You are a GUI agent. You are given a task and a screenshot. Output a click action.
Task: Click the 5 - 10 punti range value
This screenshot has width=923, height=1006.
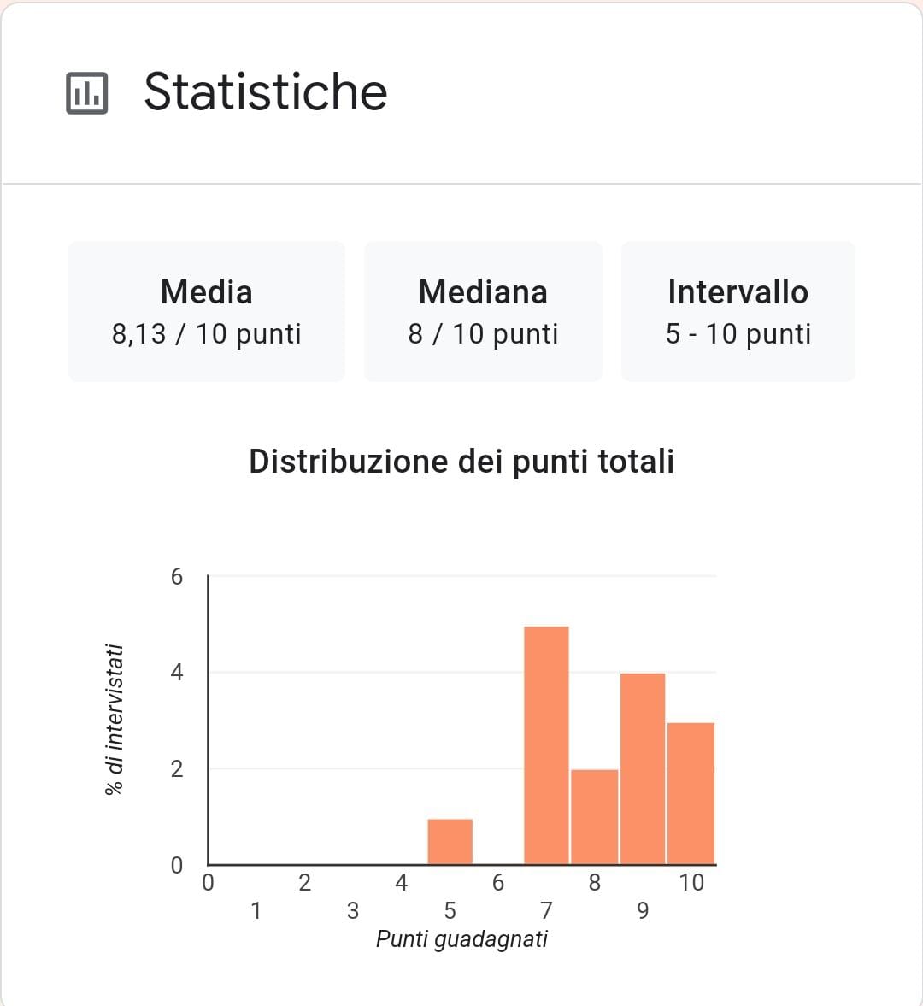(738, 334)
